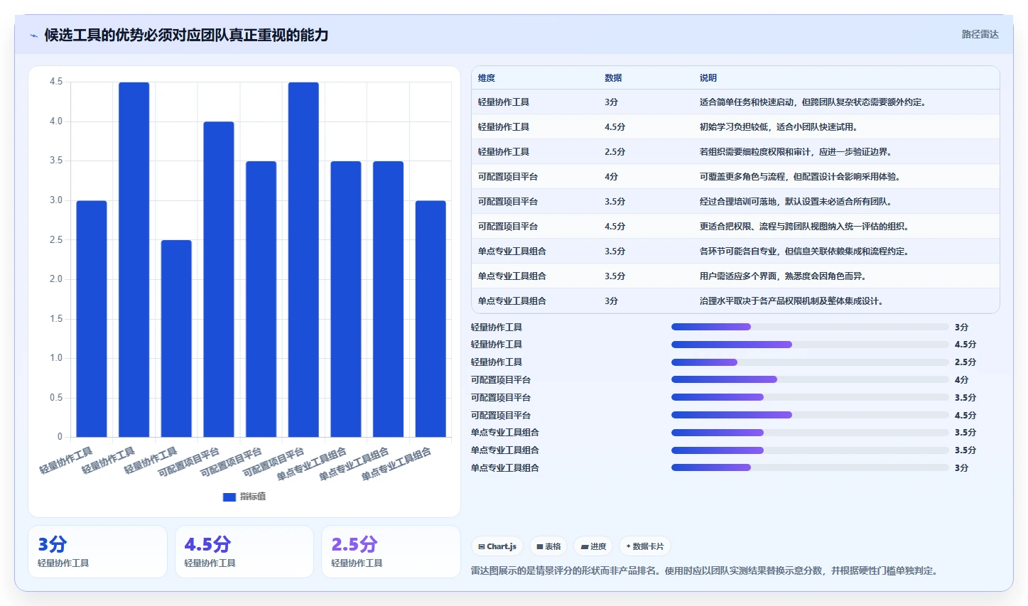
Task: Click the tallest 轻量协作工具 bar at 4.5
Action: (134, 259)
